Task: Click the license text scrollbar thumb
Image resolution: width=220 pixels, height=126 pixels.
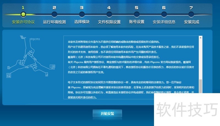Action: 201,86
